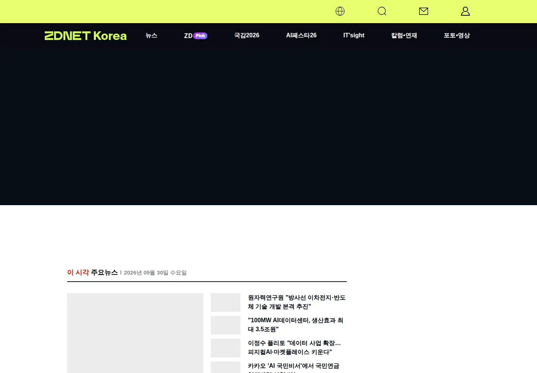Screen dimensions: 537x373
Task: Select the 국감2026 menu item
Action: [x=247, y=35]
